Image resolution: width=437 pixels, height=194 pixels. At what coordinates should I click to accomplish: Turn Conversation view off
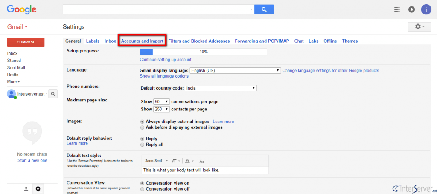143,189
